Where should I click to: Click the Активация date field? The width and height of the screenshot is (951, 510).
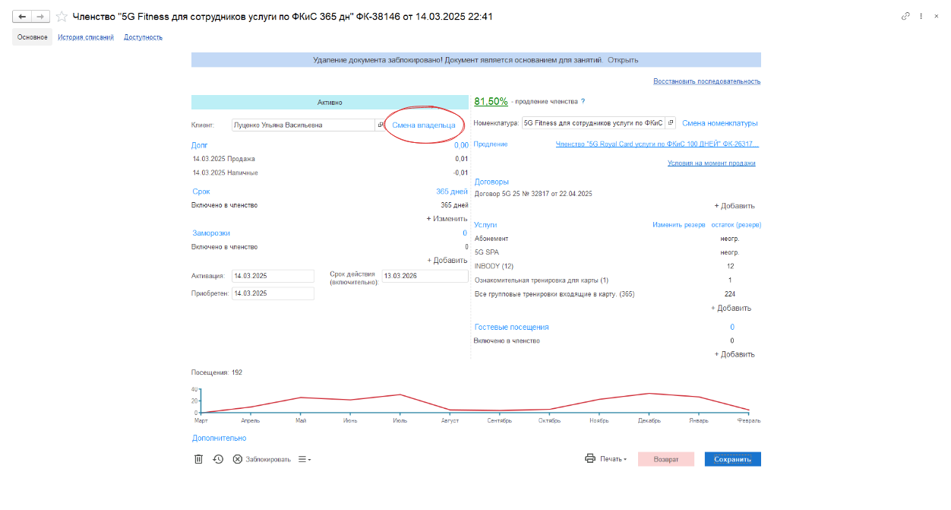click(x=273, y=276)
